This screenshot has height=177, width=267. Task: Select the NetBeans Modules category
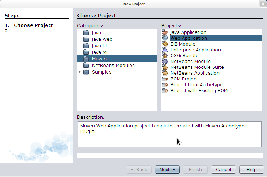(113, 66)
